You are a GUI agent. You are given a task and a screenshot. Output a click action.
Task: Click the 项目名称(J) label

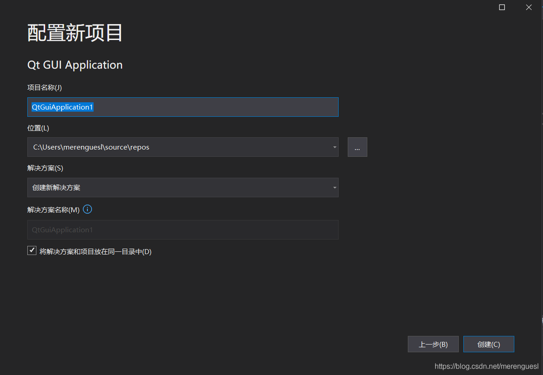click(45, 87)
